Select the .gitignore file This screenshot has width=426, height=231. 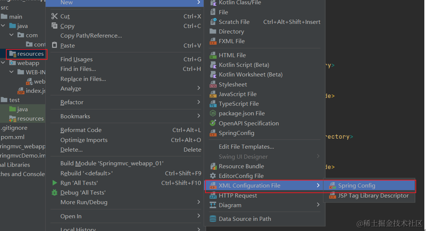tap(14, 128)
